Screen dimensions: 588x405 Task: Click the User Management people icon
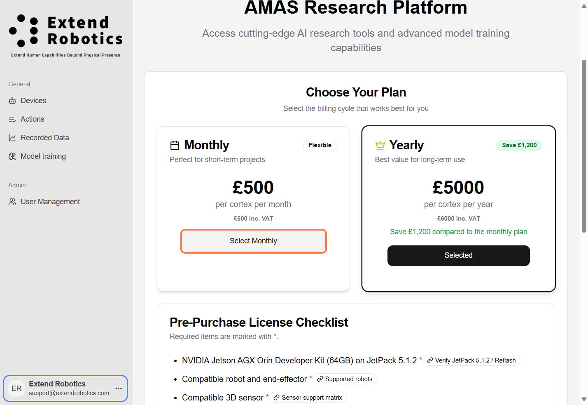(x=12, y=202)
